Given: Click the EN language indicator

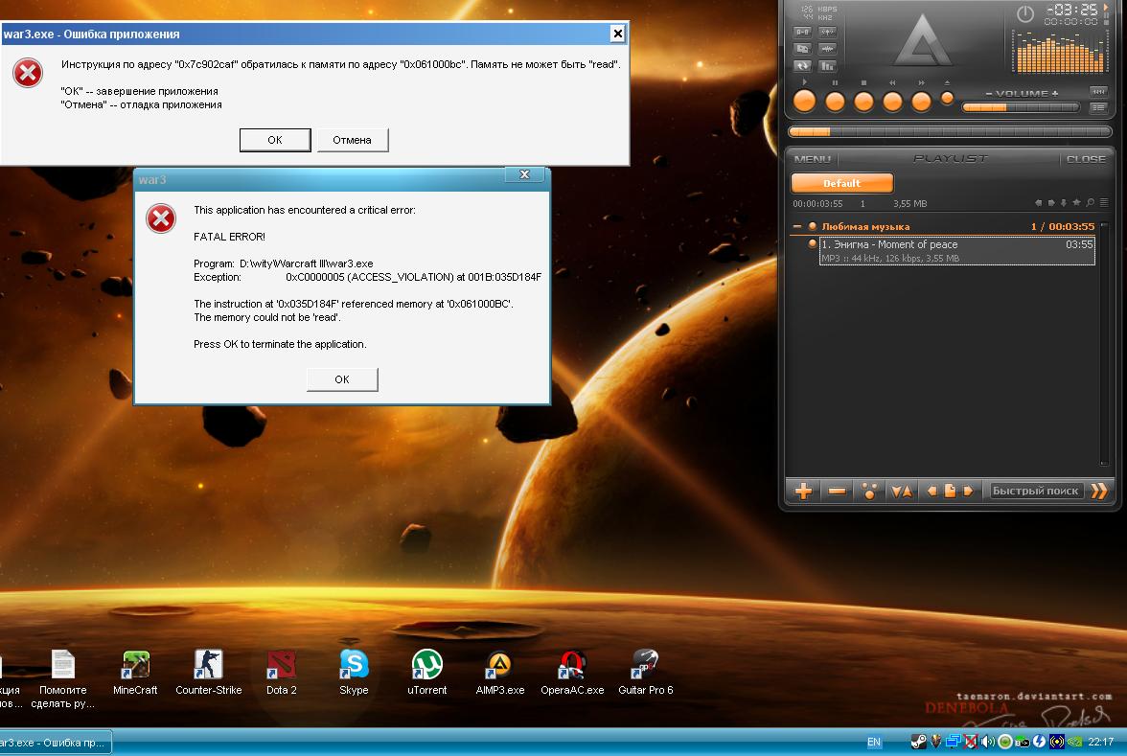Looking at the screenshot, I should [x=873, y=743].
